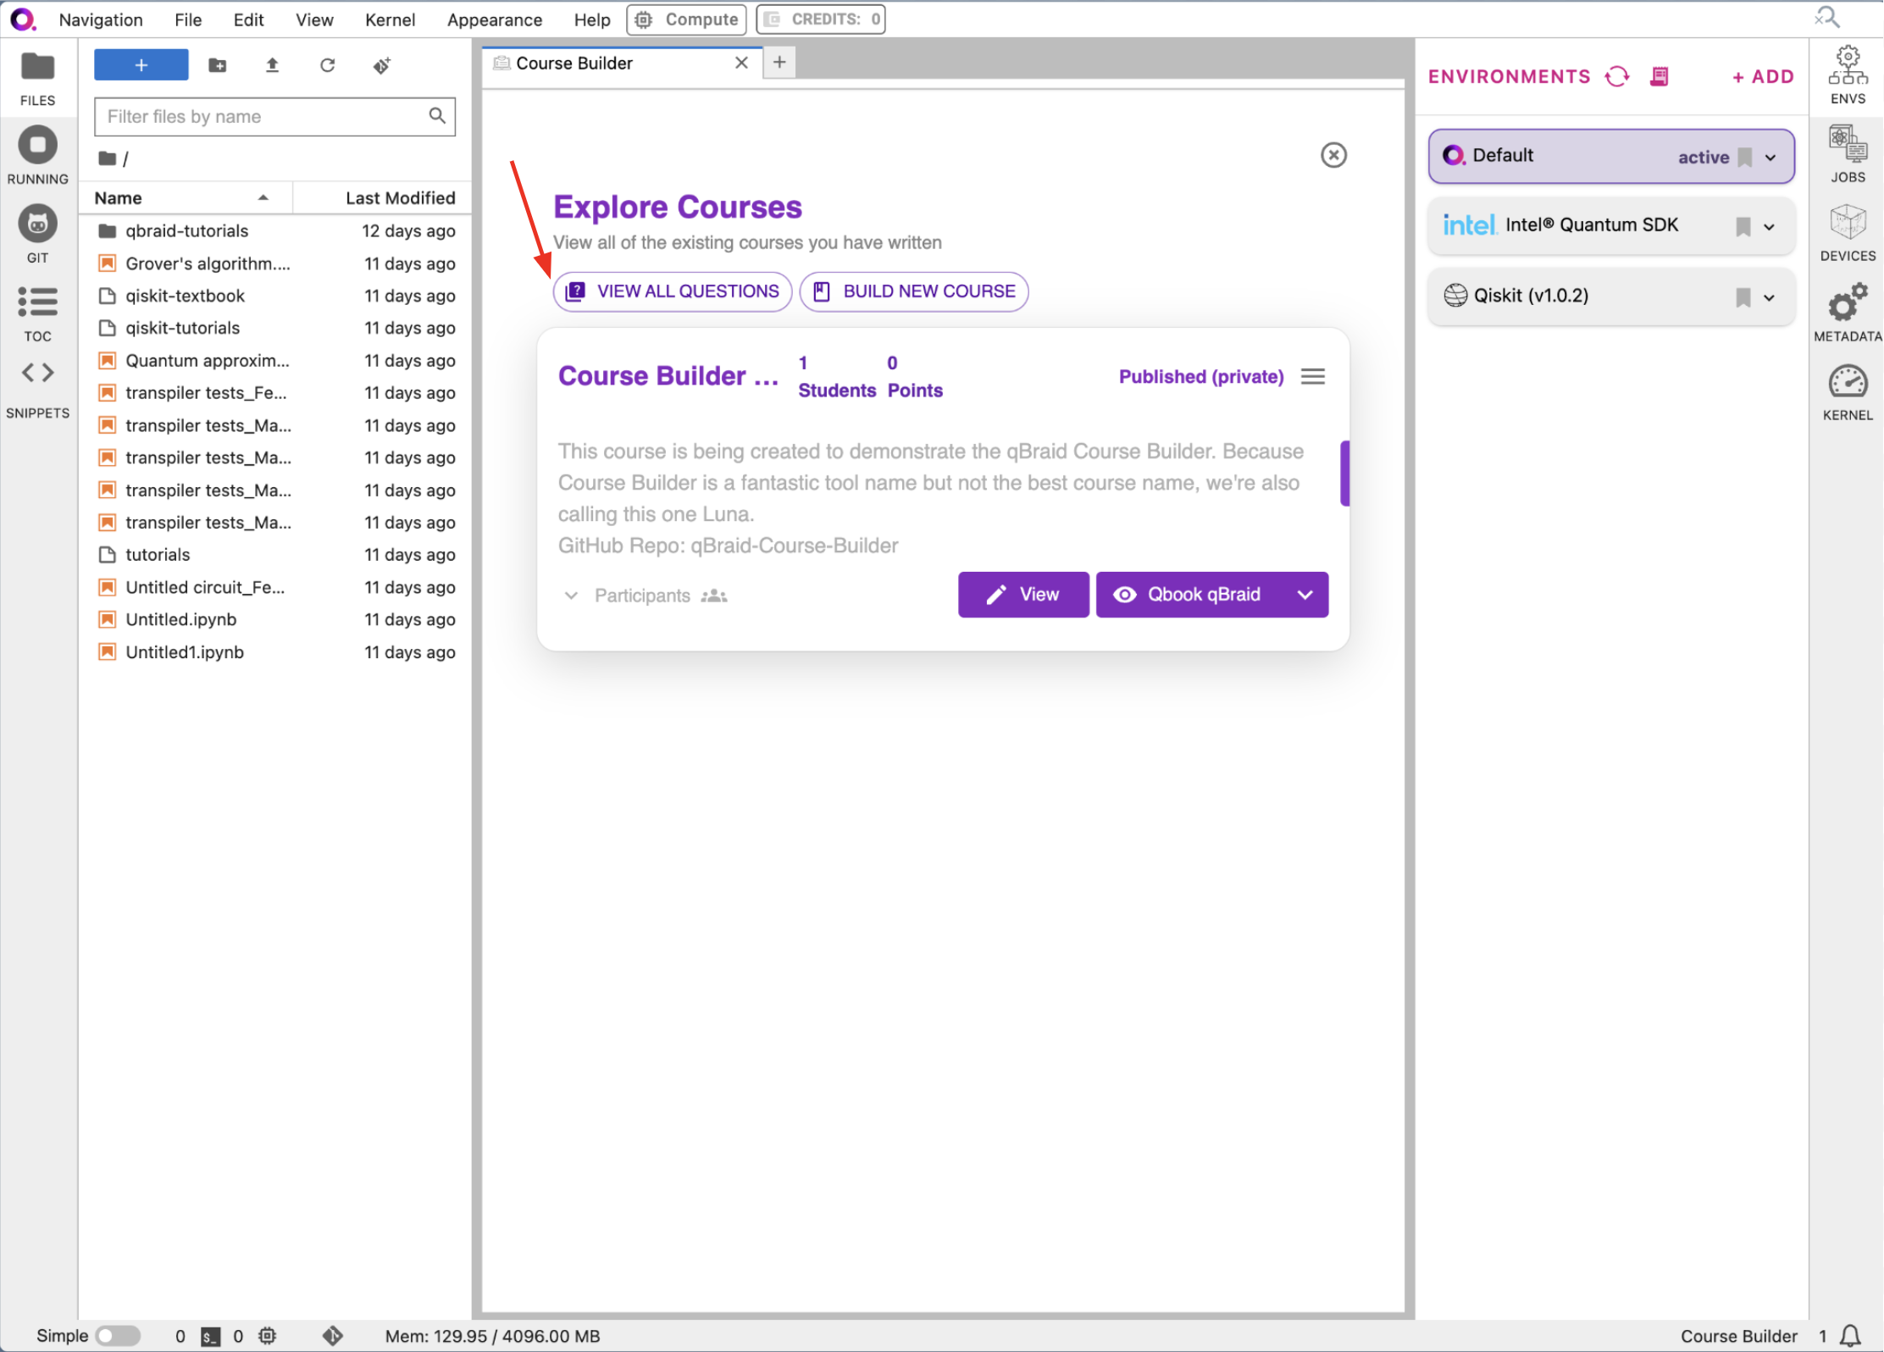This screenshot has height=1352, width=1884.
Task: Close the Course Builder tab
Action: 741,63
